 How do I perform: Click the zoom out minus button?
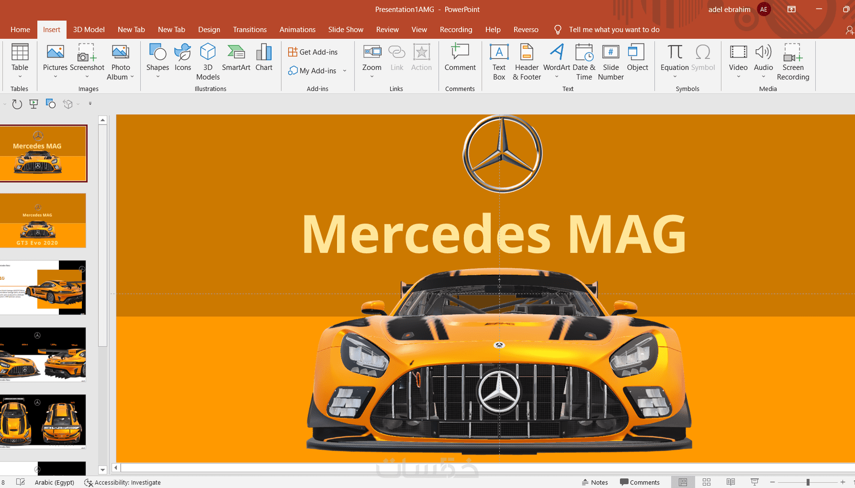tap(773, 482)
